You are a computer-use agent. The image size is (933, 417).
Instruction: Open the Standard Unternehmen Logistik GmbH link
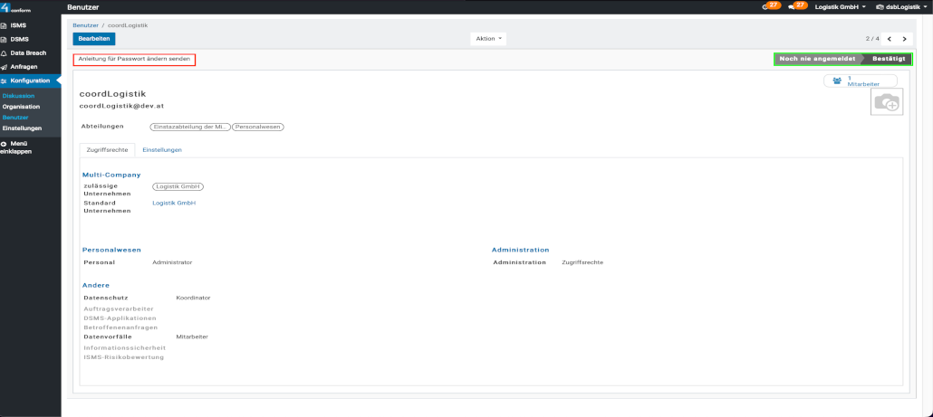[x=174, y=204]
